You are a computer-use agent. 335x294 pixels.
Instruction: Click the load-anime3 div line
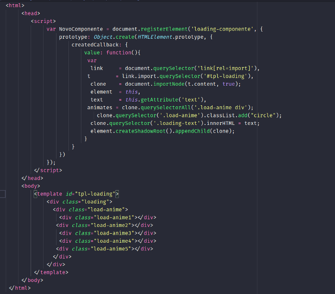pyautogui.click(x=108, y=233)
